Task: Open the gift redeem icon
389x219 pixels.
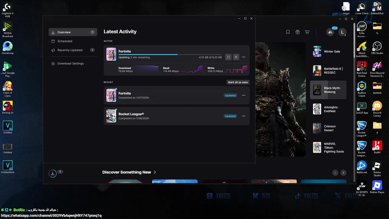Action: tap(298, 32)
